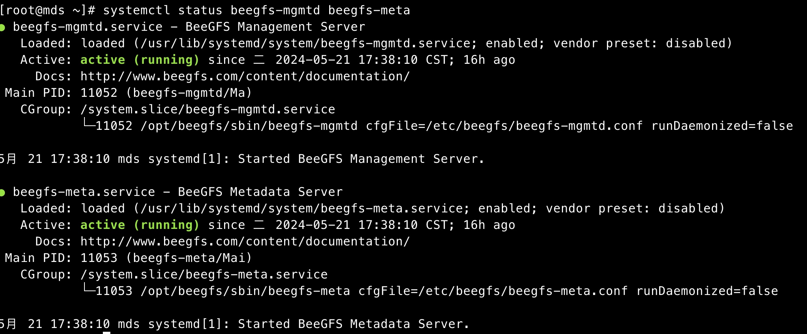This screenshot has height=334, width=807.
Task: Select the Management Server "active (running)" status text
Action: (x=140, y=60)
